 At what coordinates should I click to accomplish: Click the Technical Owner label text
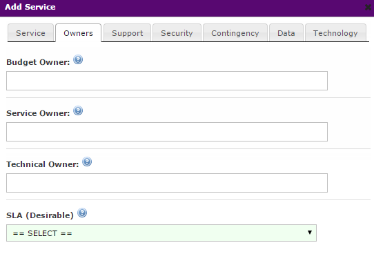[43, 164]
